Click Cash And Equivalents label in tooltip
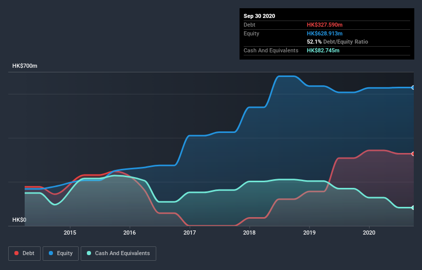This screenshot has width=422, height=270. pos(271,50)
